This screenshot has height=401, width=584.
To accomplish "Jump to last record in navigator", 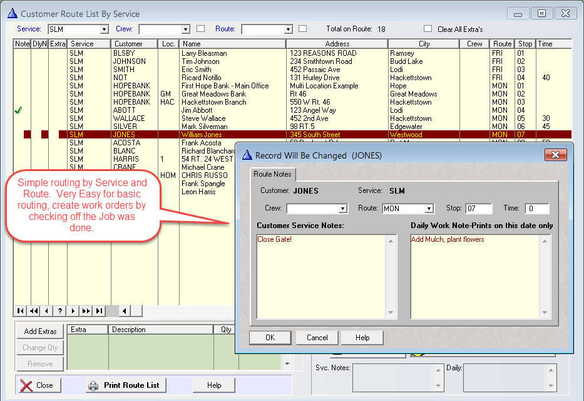I will click(x=99, y=311).
